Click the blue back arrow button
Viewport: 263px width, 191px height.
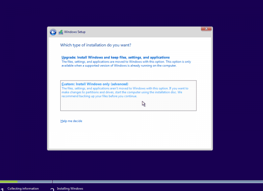pyautogui.click(x=53, y=32)
